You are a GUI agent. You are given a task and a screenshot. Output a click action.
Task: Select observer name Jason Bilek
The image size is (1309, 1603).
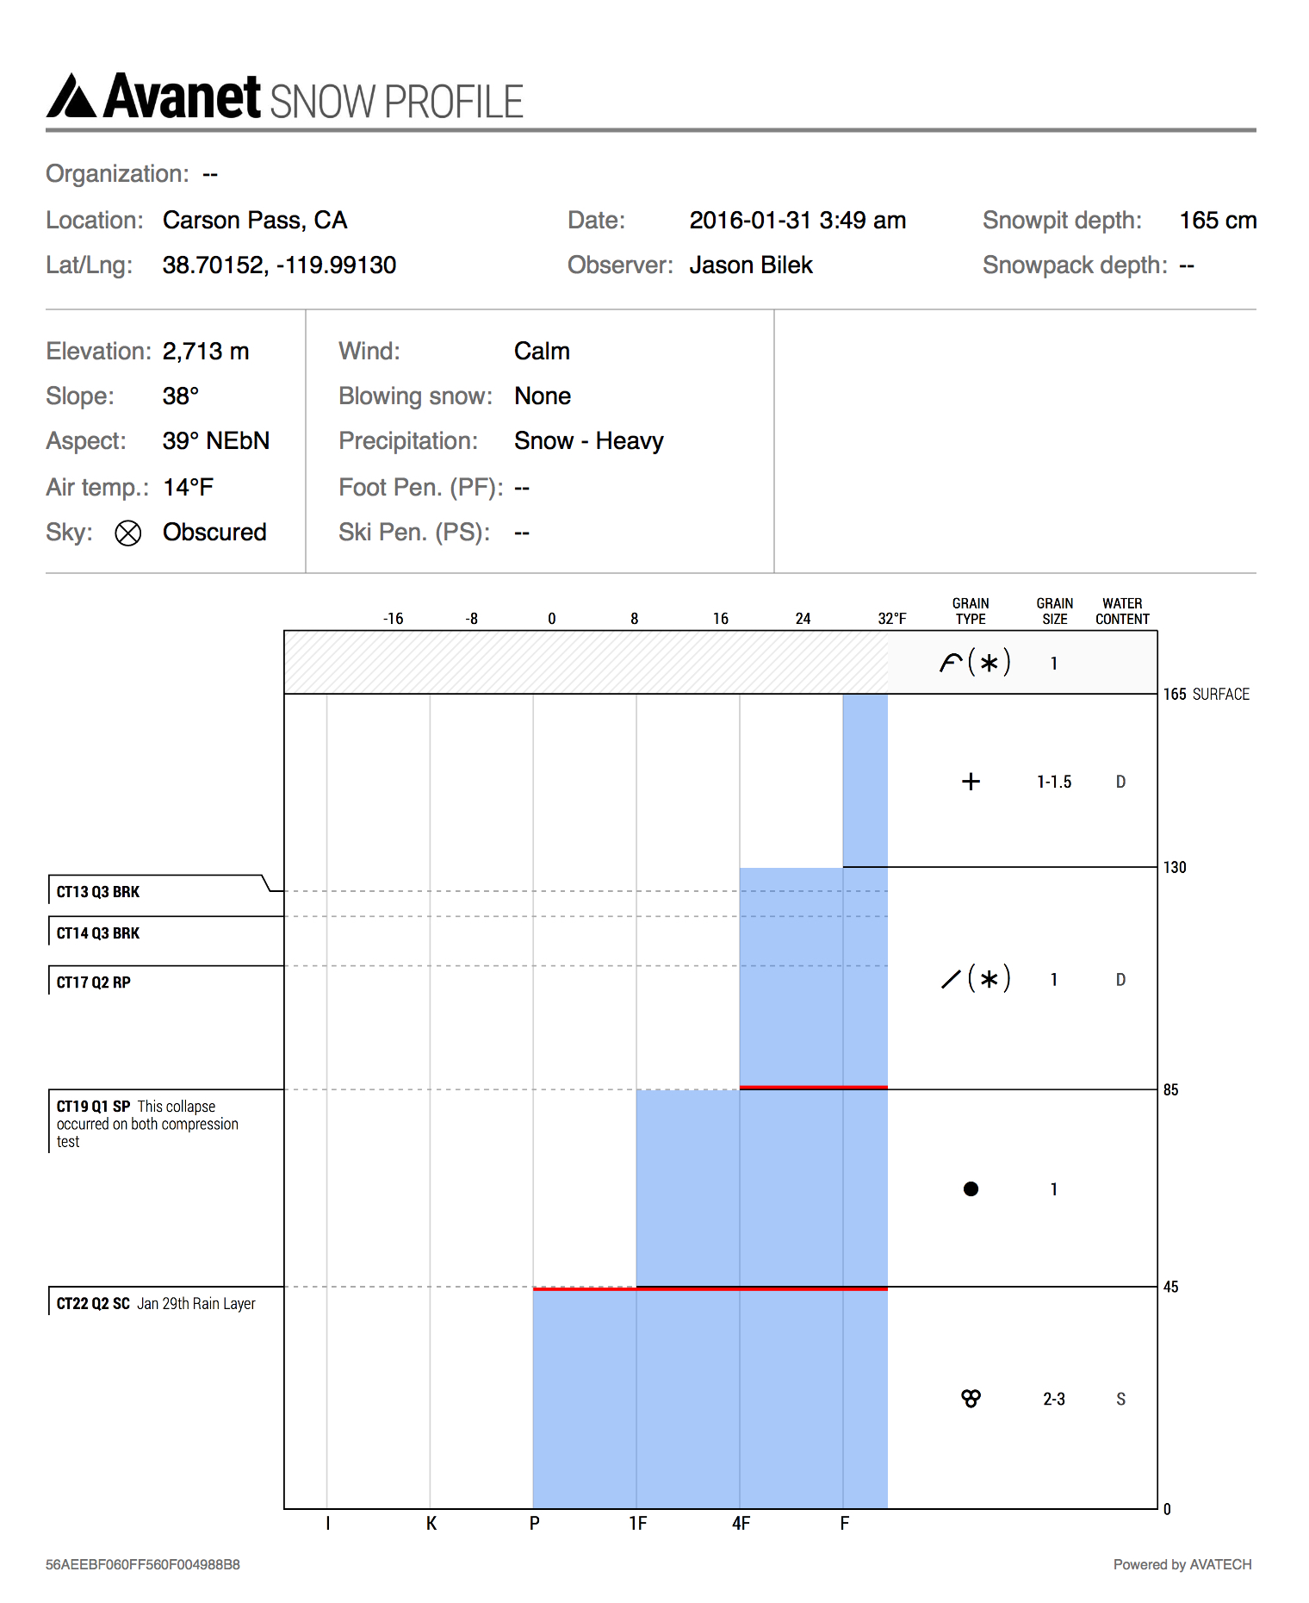pyautogui.click(x=750, y=265)
